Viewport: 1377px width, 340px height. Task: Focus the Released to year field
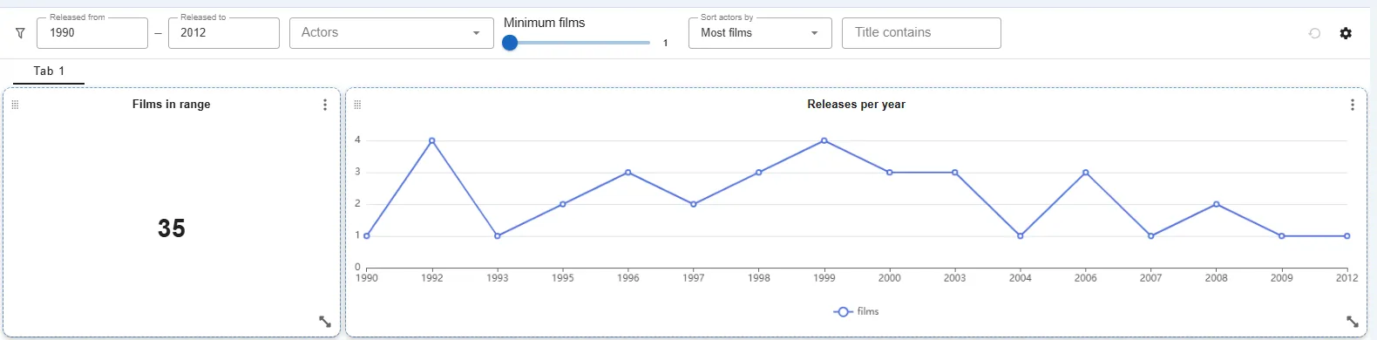point(224,33)
